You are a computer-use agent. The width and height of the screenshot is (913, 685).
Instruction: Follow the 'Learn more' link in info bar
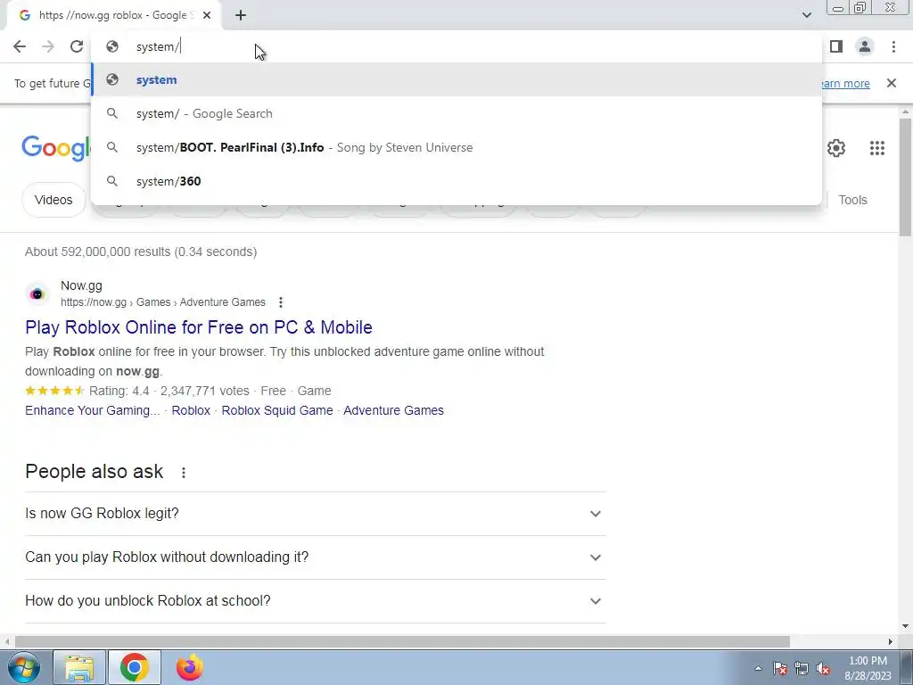pyautogui.click(x=844, y=83)
